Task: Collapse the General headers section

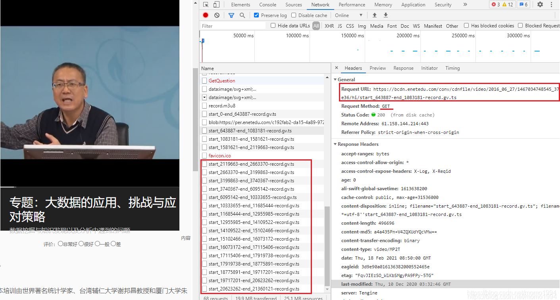Action: click(x=335, y=80)
